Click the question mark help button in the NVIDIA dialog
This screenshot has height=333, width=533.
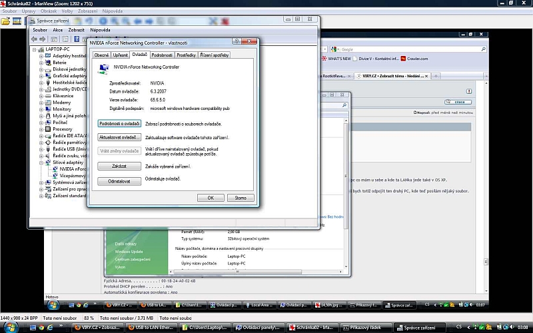pyautogui.click(x=237, y=41)
